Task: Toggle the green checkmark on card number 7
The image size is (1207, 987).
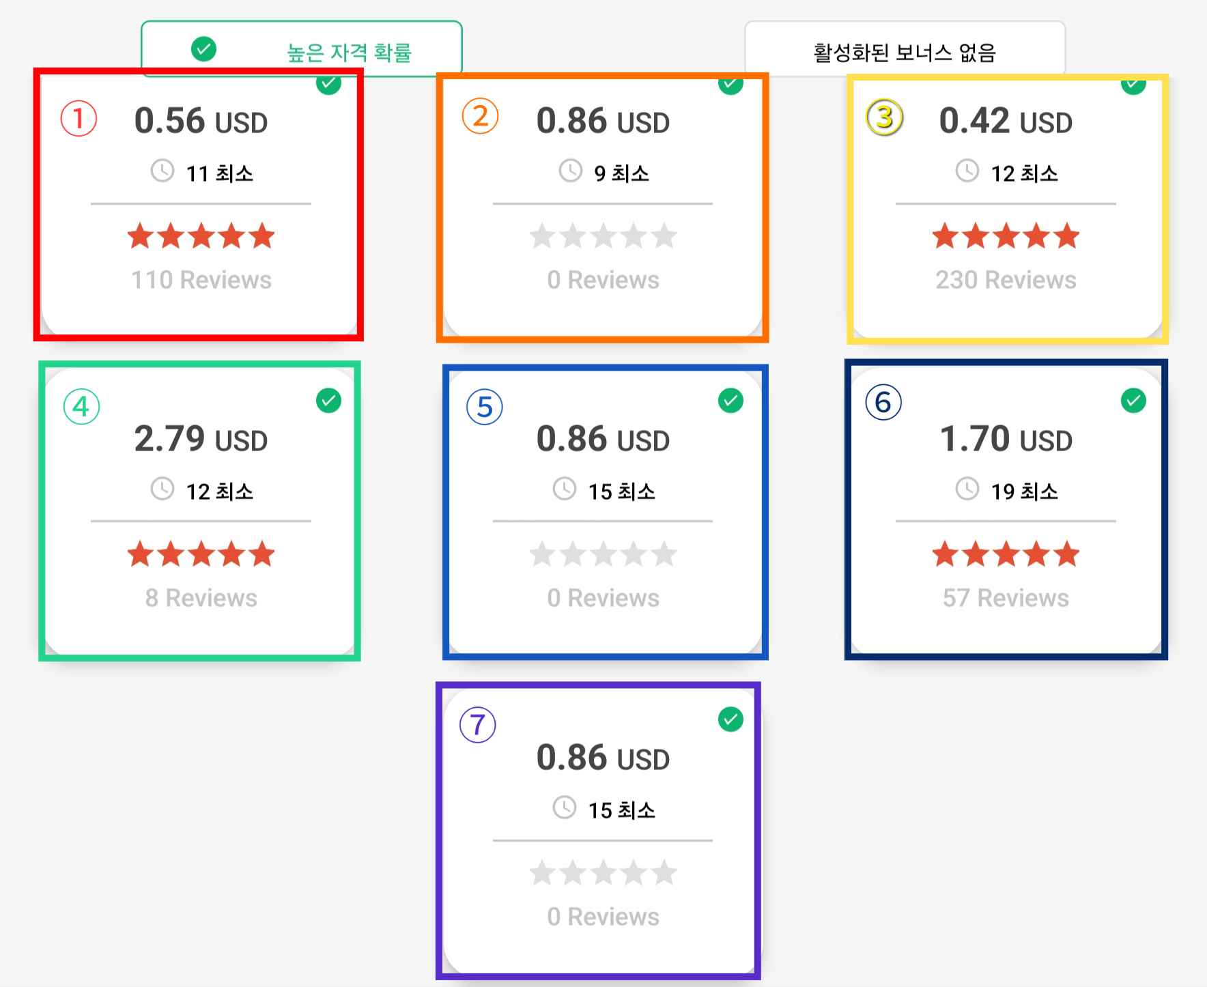Action: click(x=730, y=719)
